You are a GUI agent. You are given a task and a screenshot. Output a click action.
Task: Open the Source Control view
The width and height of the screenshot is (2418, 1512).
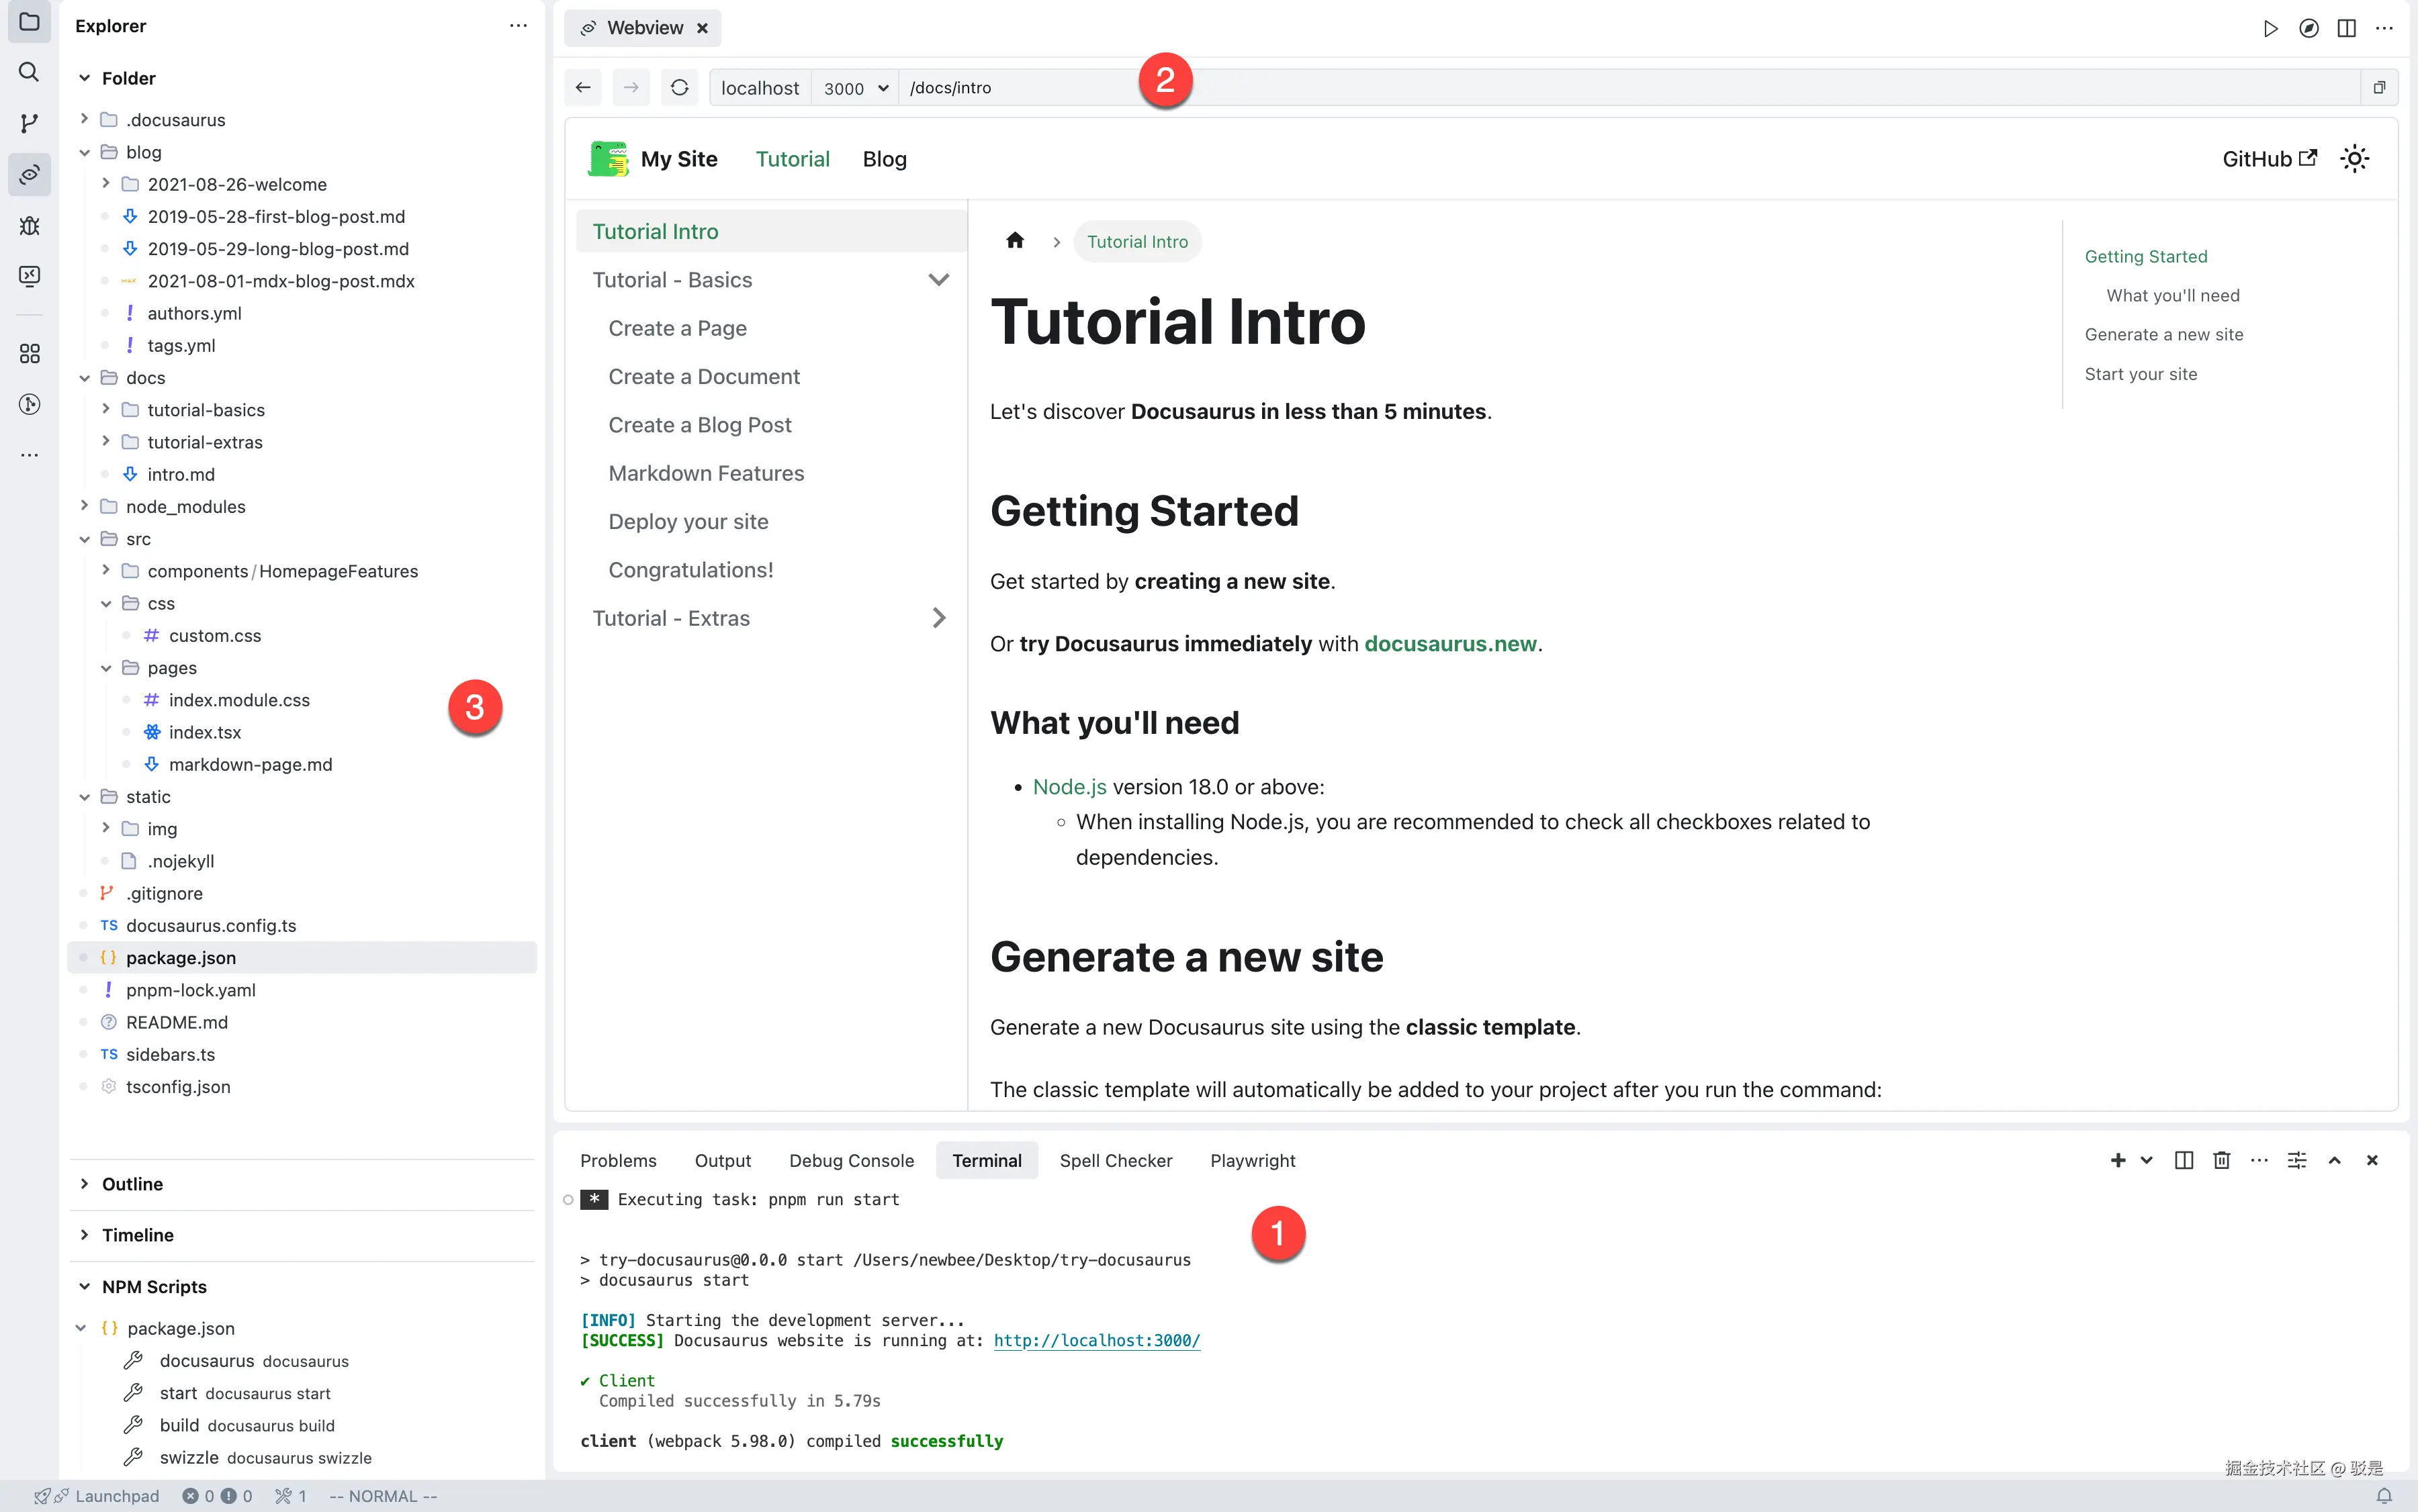(x=29, y=123)
